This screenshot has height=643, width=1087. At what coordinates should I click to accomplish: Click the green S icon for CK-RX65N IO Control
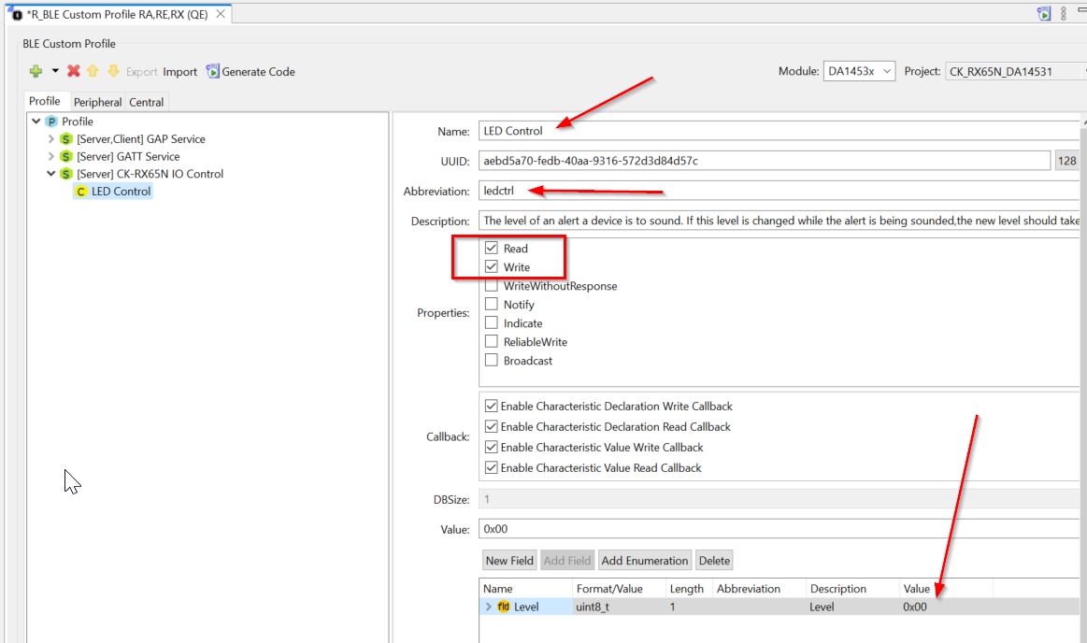pos(66,173)
